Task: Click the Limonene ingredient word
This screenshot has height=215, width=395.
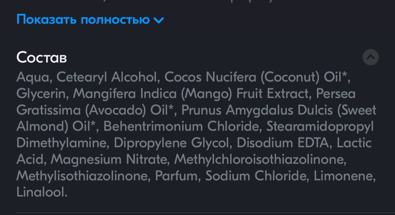Action: coord(343,176)
